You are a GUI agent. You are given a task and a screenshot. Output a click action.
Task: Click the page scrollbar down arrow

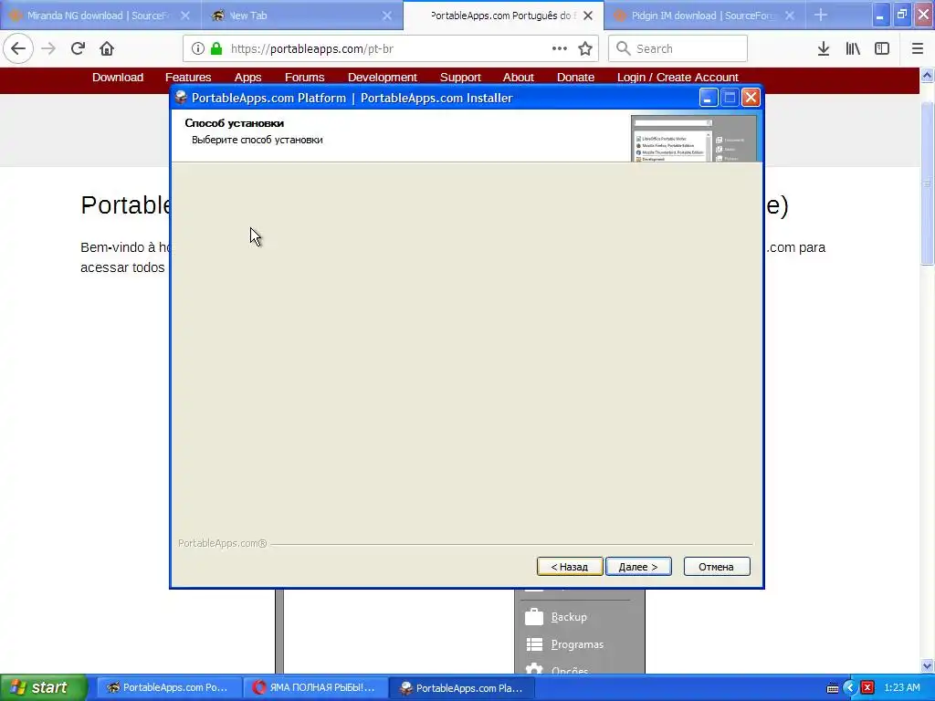click(927, 665)
